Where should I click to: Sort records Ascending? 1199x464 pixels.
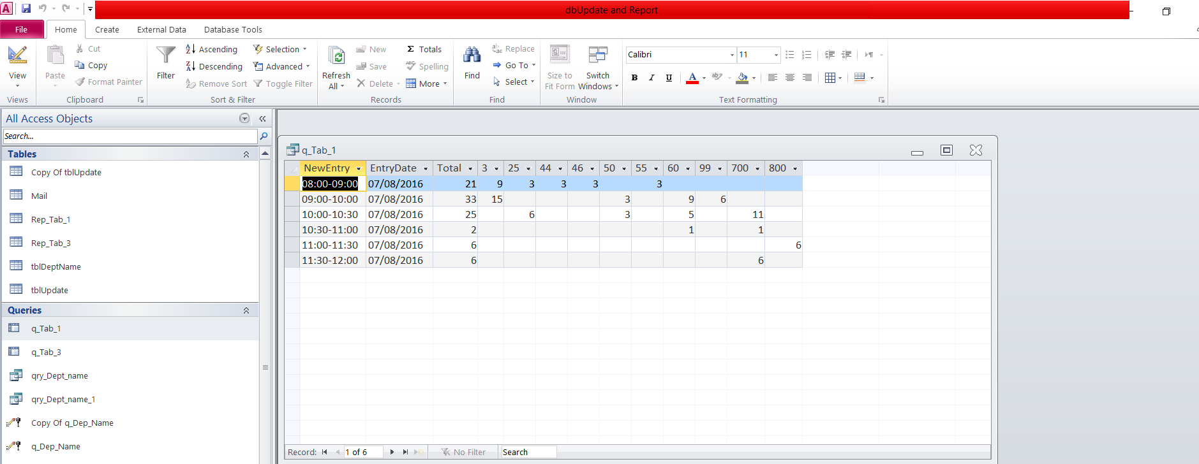point(211,49)
